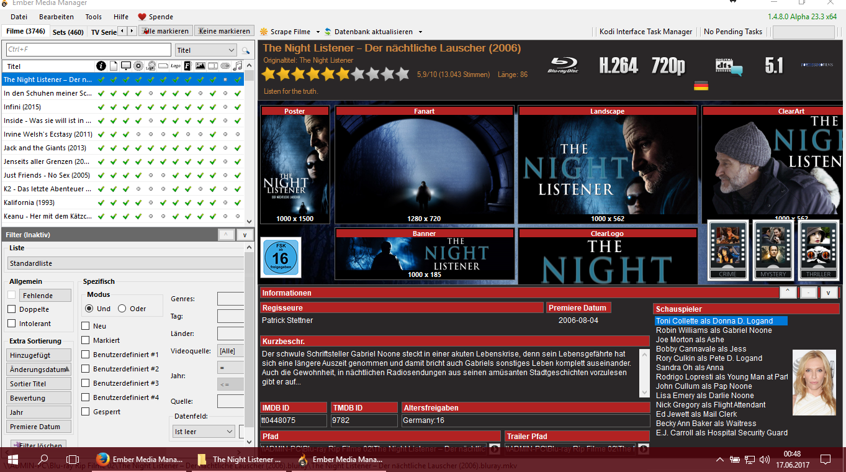This screenshot has width=846, height=472.
Task: Open the 'Ist leer' Datenfeld dropdown
Action: [204, 431]
